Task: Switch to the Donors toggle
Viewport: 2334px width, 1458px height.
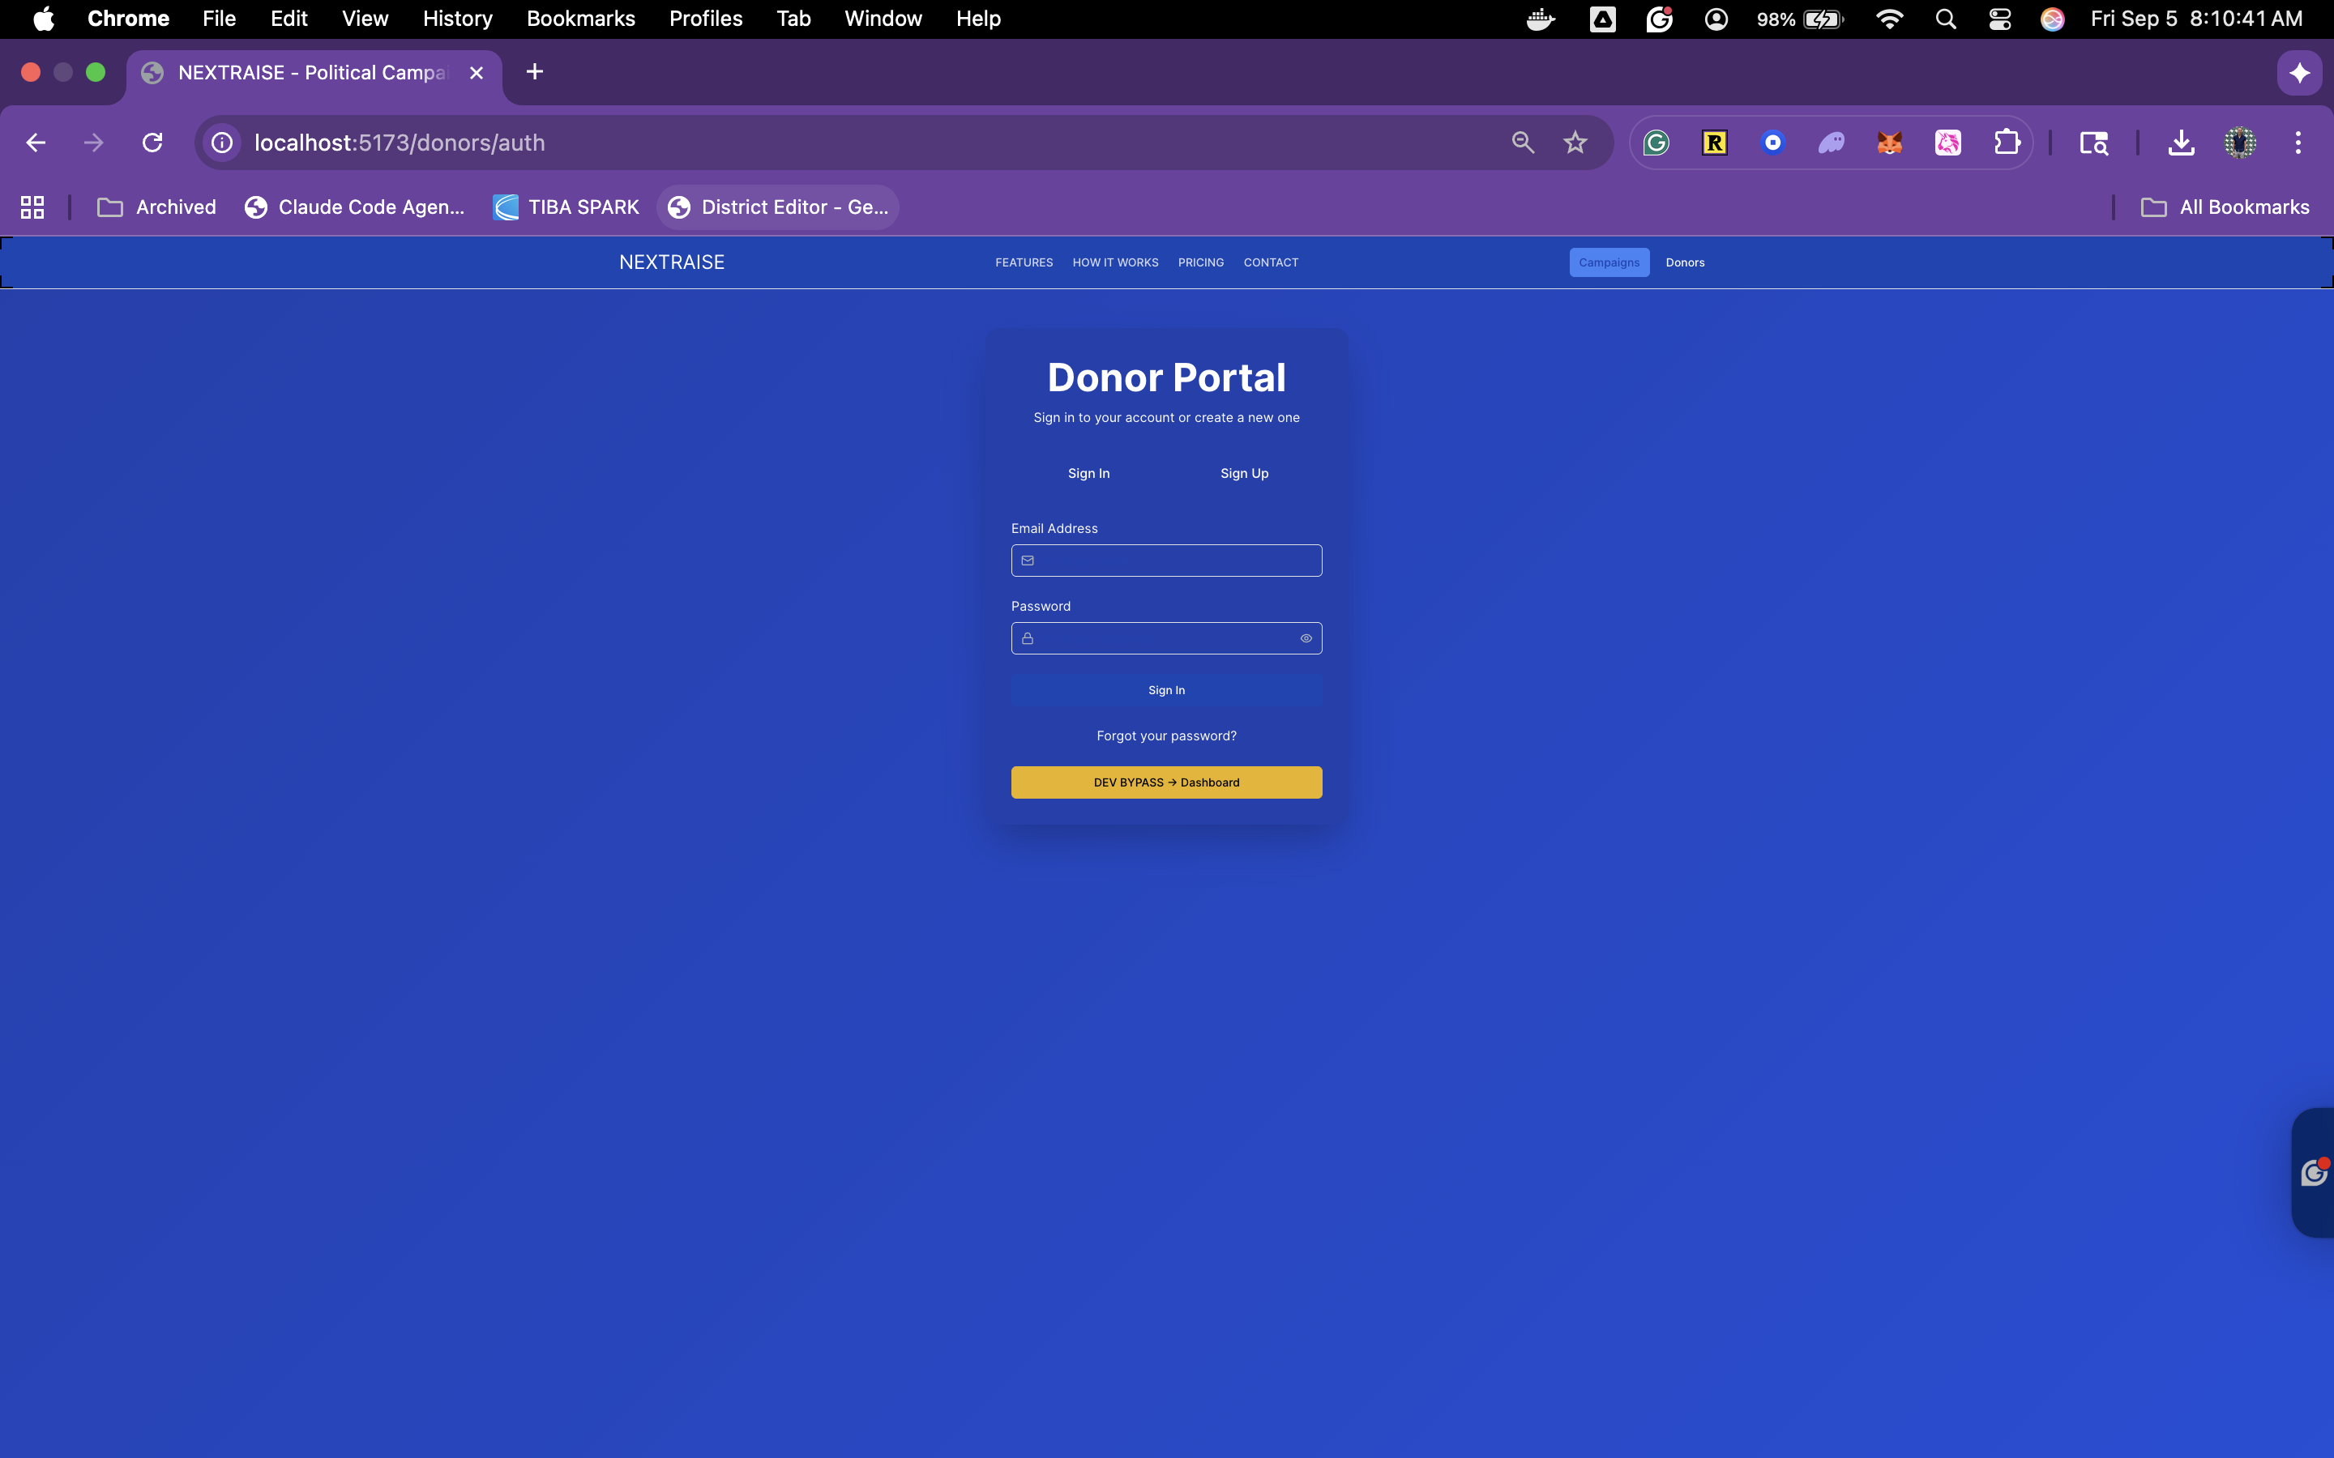Action: (1685, 262)
